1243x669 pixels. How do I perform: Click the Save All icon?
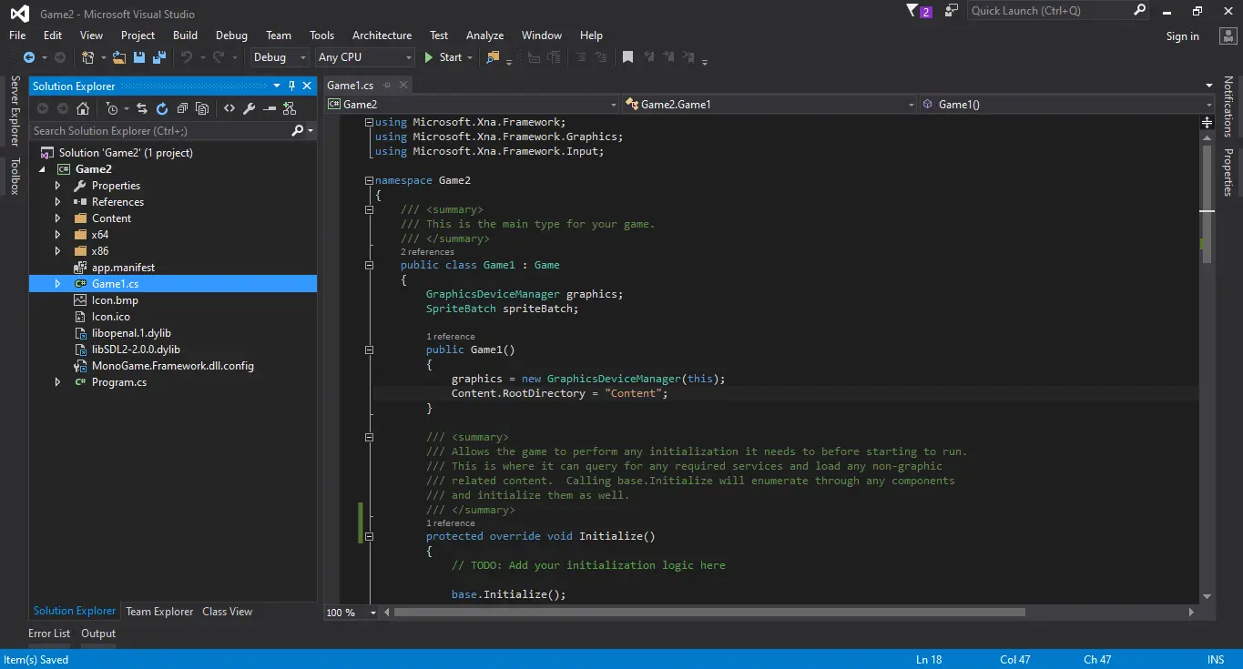coord(159,57)
